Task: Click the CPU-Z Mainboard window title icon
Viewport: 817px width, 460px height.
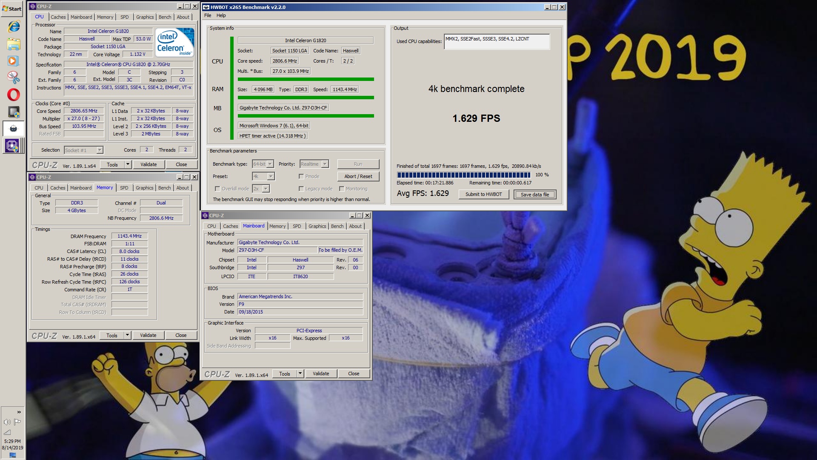Action: coord(205,216)
